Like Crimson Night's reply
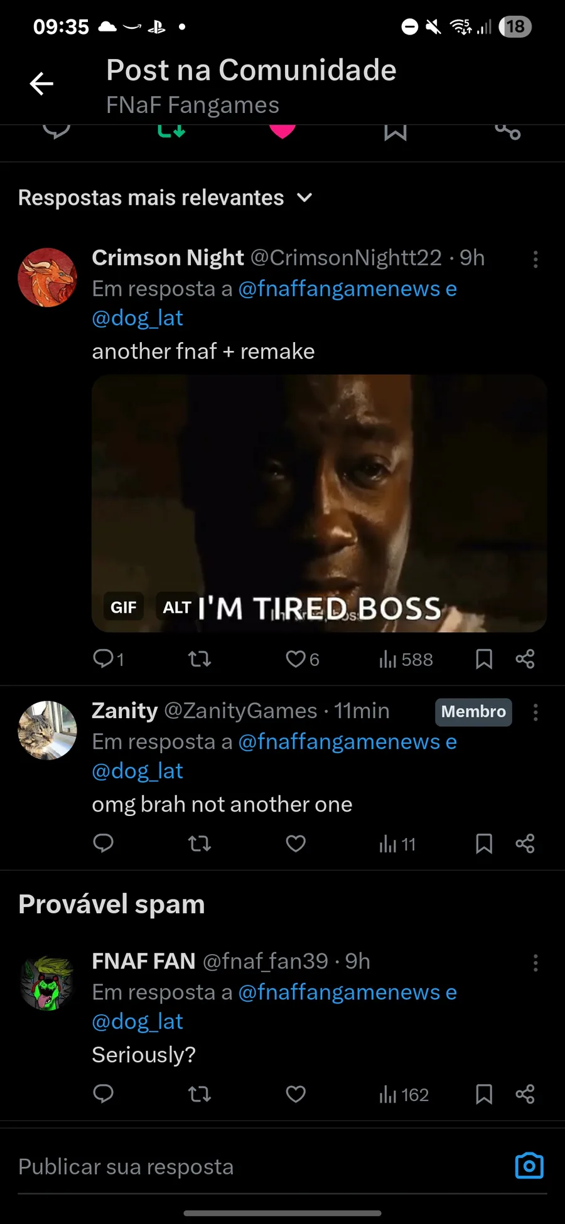Screen dimensions: 565x1224 click(x=296, y=659)
